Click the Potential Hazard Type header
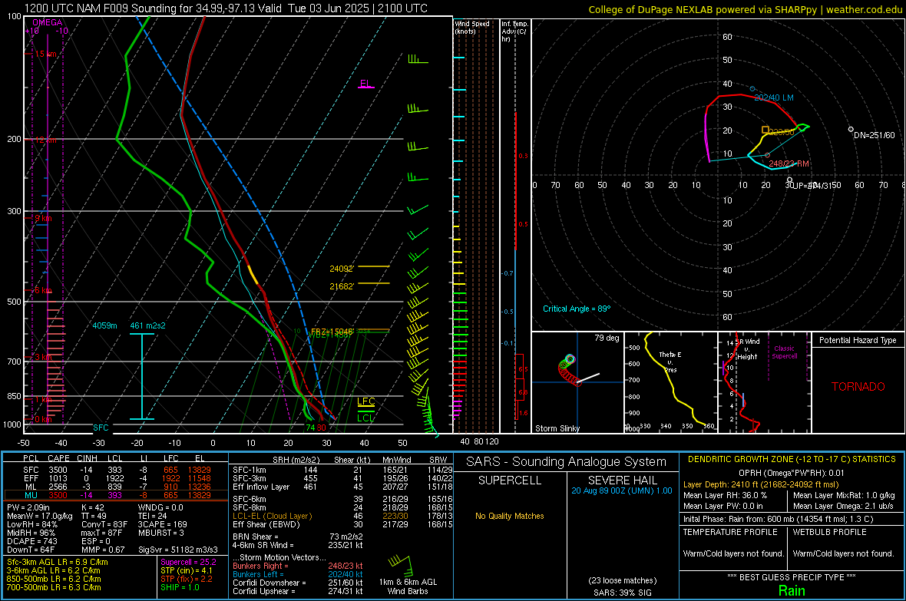906x601 pixels. click(x=858, y=340)
